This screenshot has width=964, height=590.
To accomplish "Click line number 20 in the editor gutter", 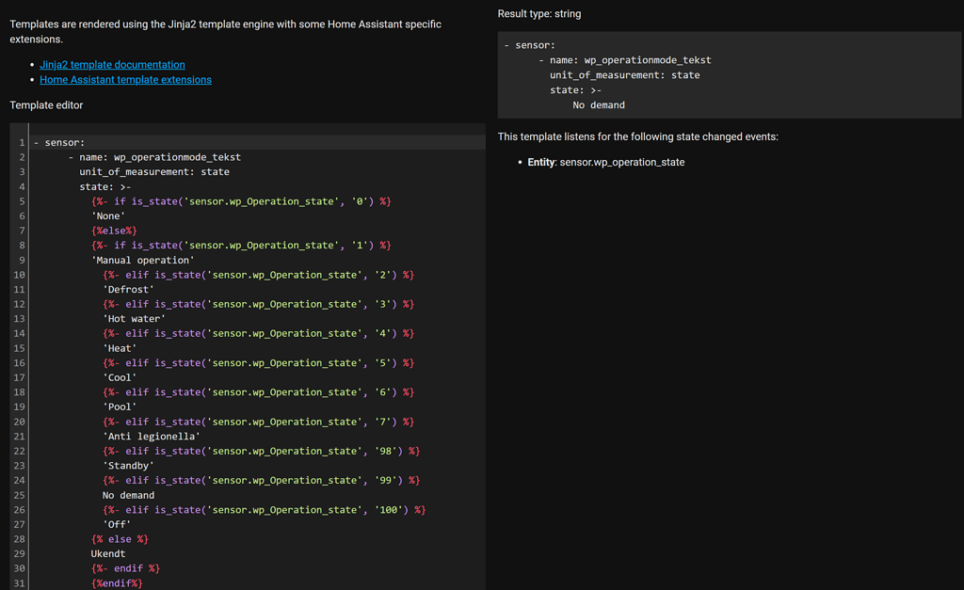I will 20,422.
